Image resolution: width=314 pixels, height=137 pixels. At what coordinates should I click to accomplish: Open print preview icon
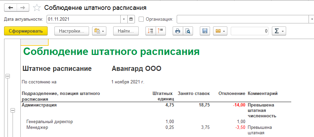pyautogui.click(x=188, y=31)
